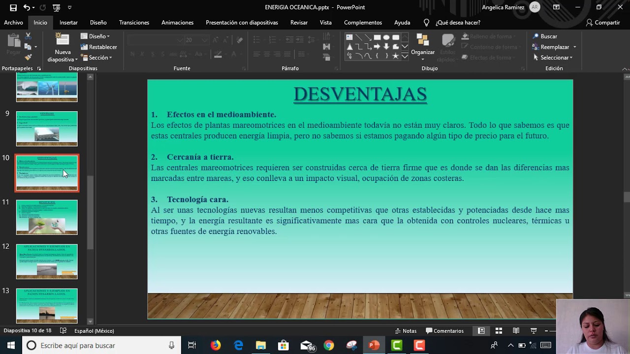Select the triangle shape

point(349,47)
